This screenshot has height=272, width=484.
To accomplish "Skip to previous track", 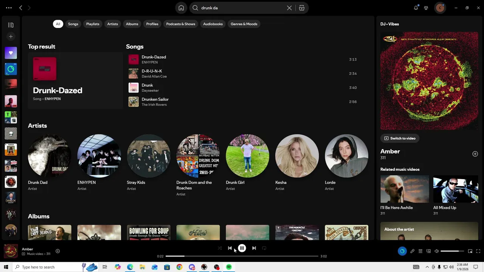I will click(x=230, y=248).
